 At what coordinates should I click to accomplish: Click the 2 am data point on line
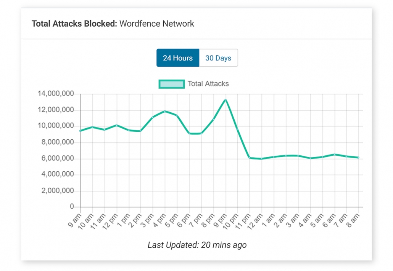click(x=286, y=156)
